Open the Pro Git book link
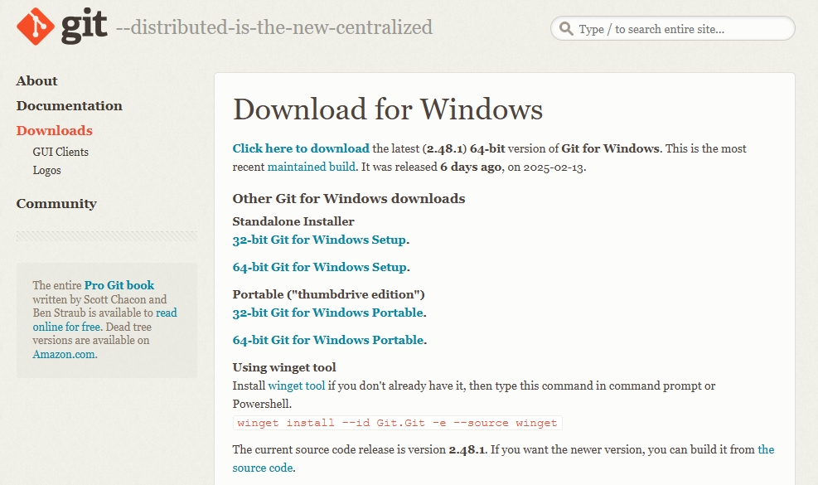This screenshot has width=818, height=485. pyautogui.click(x=119, y=285)
